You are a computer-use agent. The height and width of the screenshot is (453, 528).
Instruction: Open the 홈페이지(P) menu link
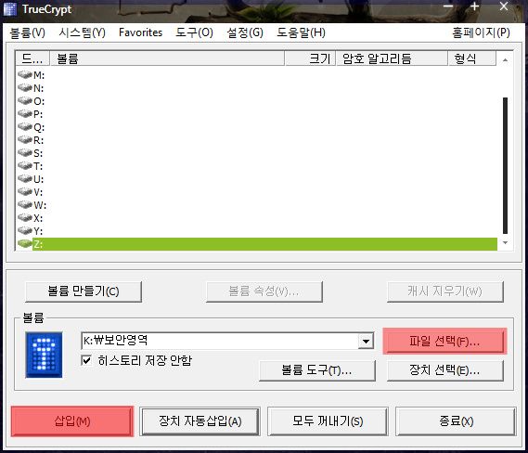(x=482, y=32)
